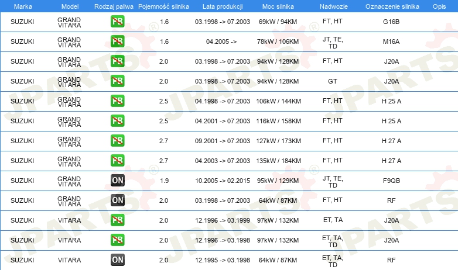
Task: Click petrol icon in G16B engine row
Action: pos(117,22)
